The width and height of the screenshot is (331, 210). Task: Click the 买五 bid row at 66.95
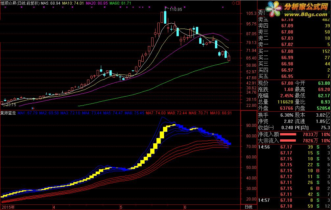tap(294, 76)
